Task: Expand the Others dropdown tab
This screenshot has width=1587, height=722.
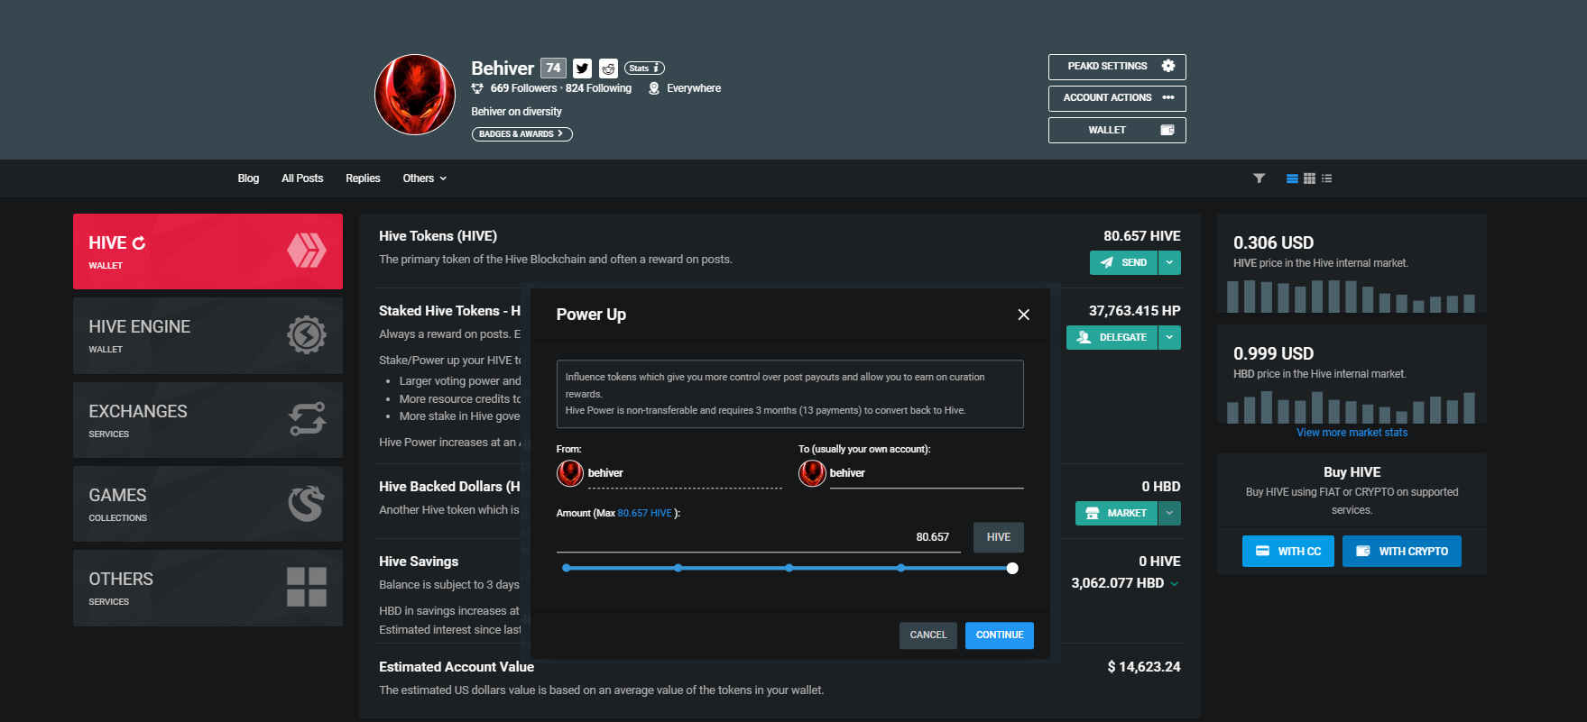Action: (424, 178)
